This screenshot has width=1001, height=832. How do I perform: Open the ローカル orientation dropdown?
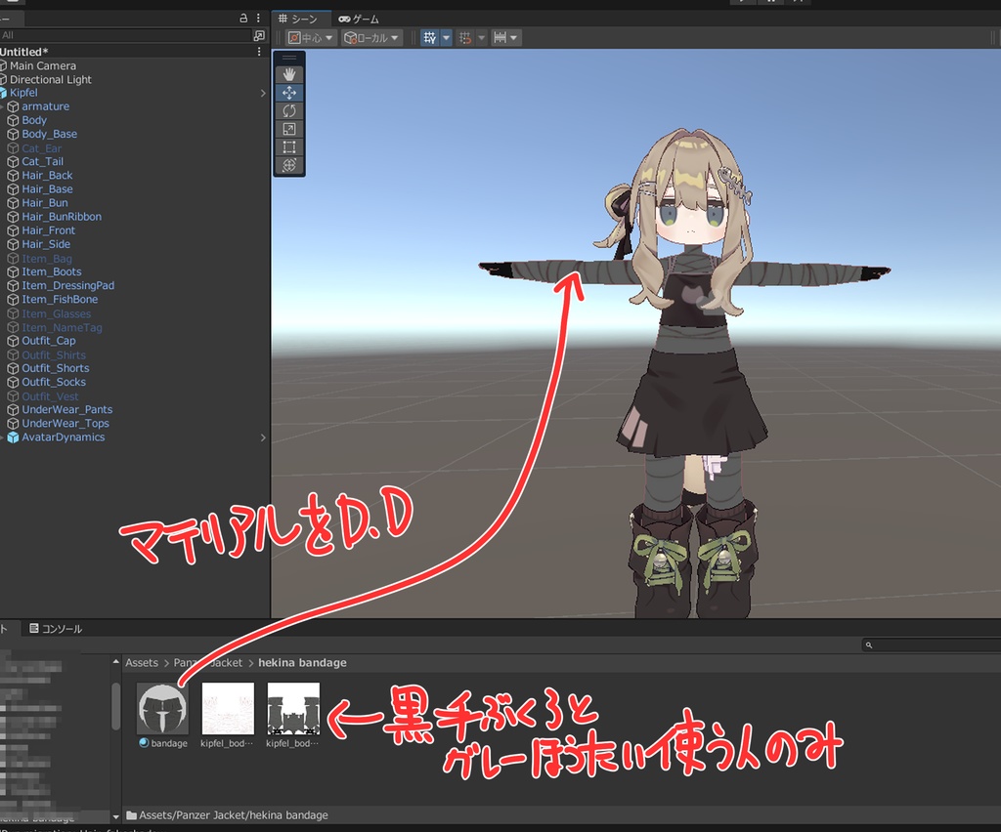point(371,38)
